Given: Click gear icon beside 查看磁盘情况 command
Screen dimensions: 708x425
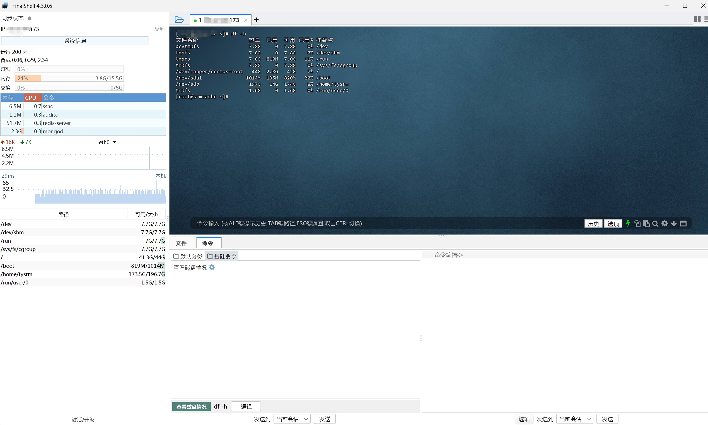Looking at the screenshot, I should click(x=212, y=267).
